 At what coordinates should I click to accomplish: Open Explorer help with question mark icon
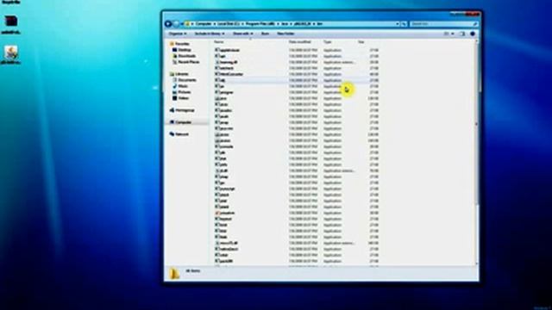[473, 34]
